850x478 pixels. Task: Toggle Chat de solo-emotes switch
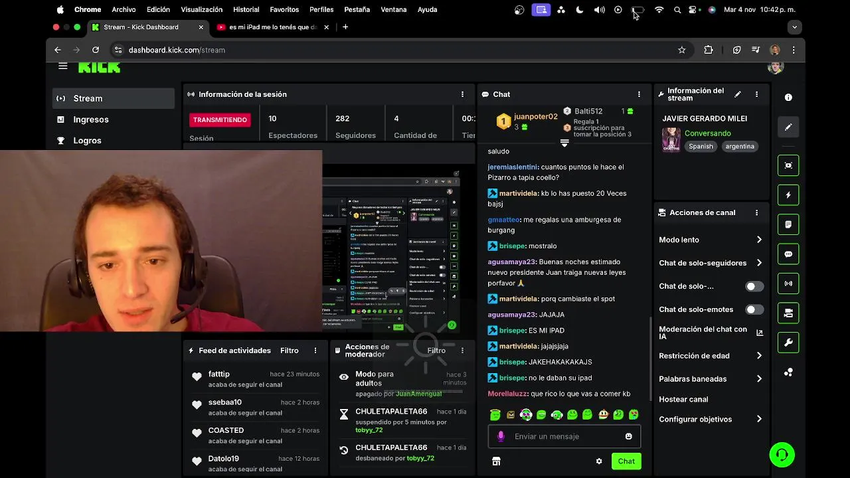[754, 309]
